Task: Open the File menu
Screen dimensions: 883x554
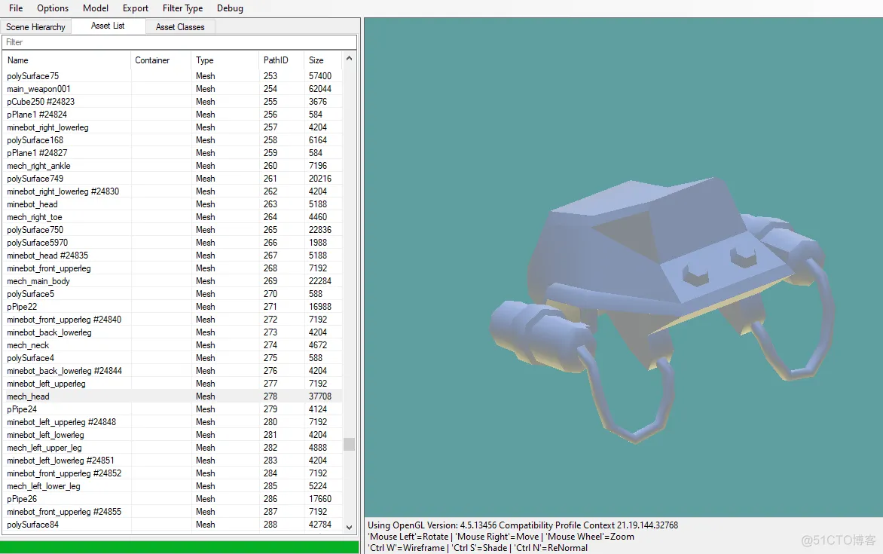Action: [16, 8]
